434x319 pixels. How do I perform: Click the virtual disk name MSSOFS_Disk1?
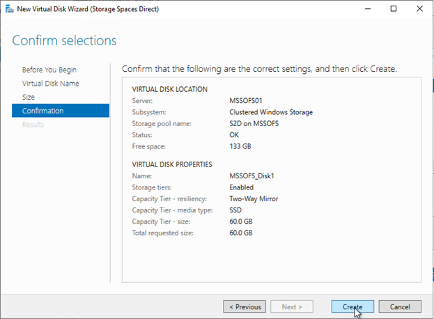coord(254,176)
